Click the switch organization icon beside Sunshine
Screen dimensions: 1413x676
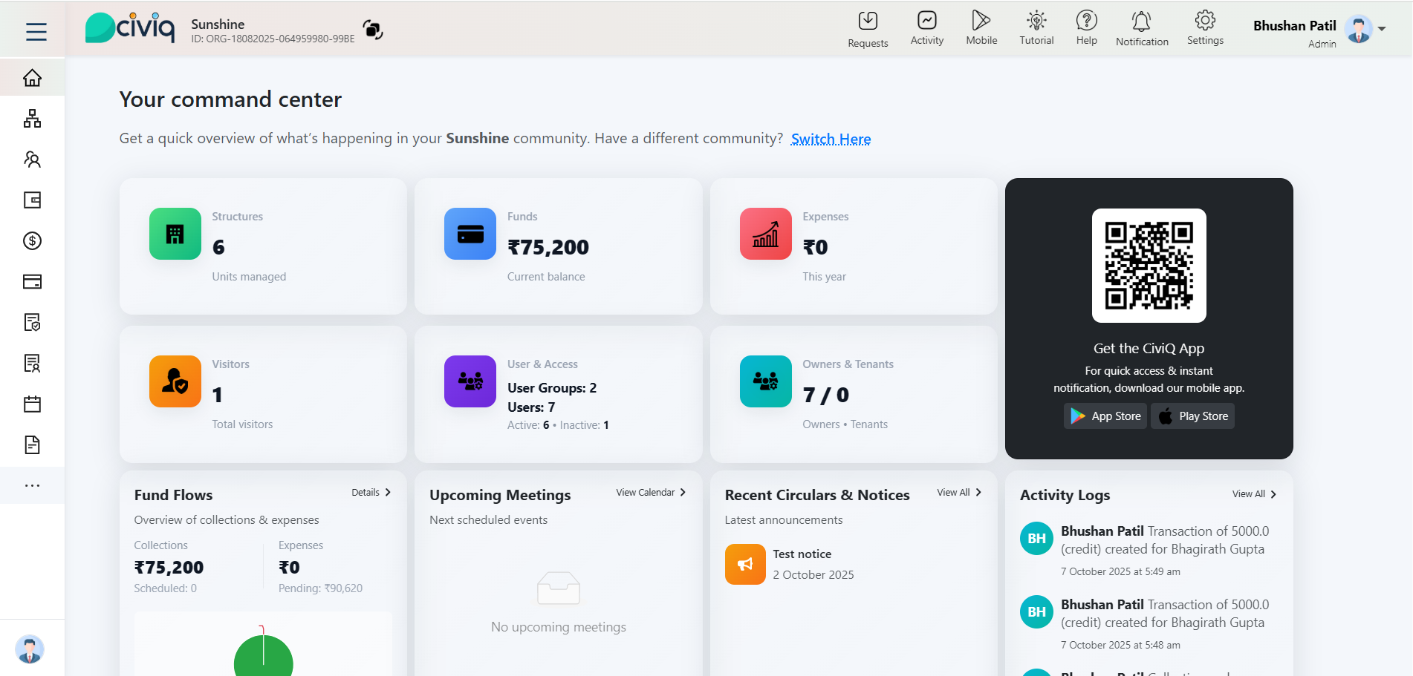(x=373, y=30)
